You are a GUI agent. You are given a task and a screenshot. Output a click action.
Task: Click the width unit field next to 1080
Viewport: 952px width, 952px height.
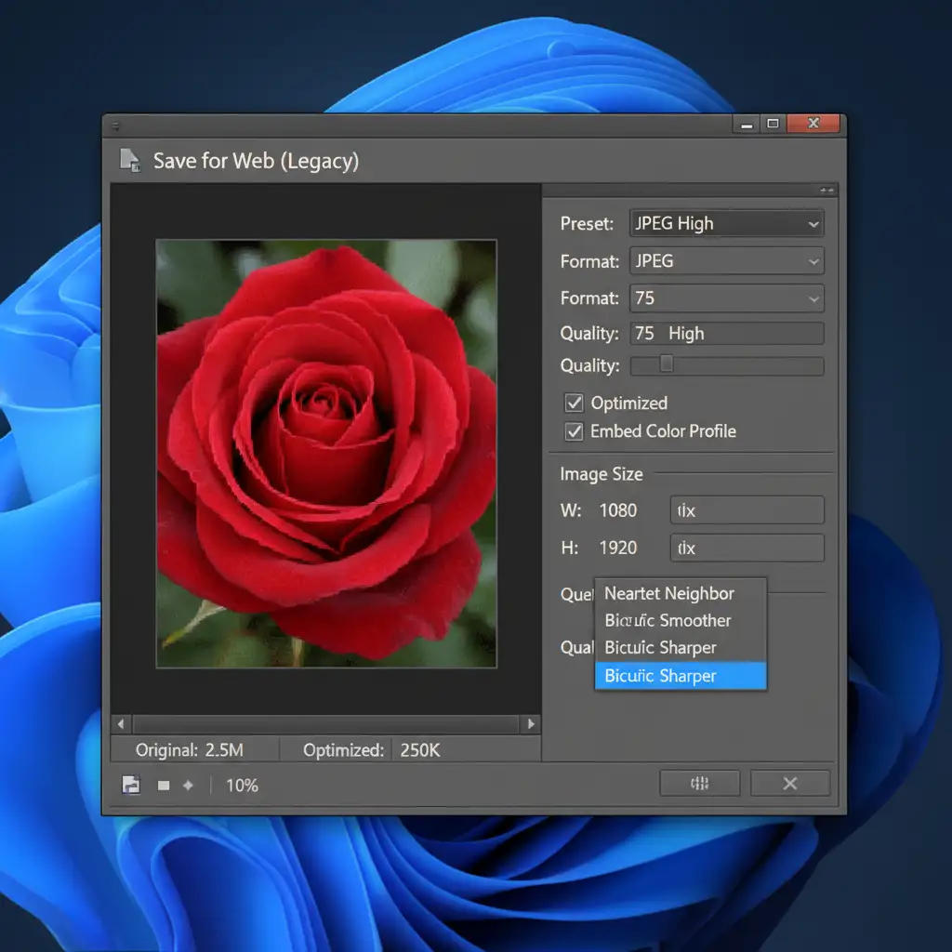[747, 510]
